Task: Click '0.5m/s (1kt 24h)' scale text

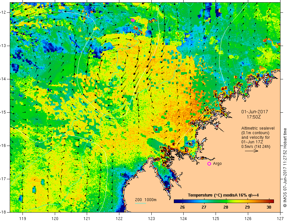Action: coord(256,147)
